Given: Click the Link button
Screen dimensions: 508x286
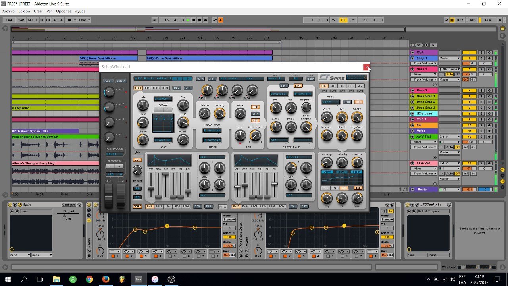Looking at the screenshot, I should point(10,20).
